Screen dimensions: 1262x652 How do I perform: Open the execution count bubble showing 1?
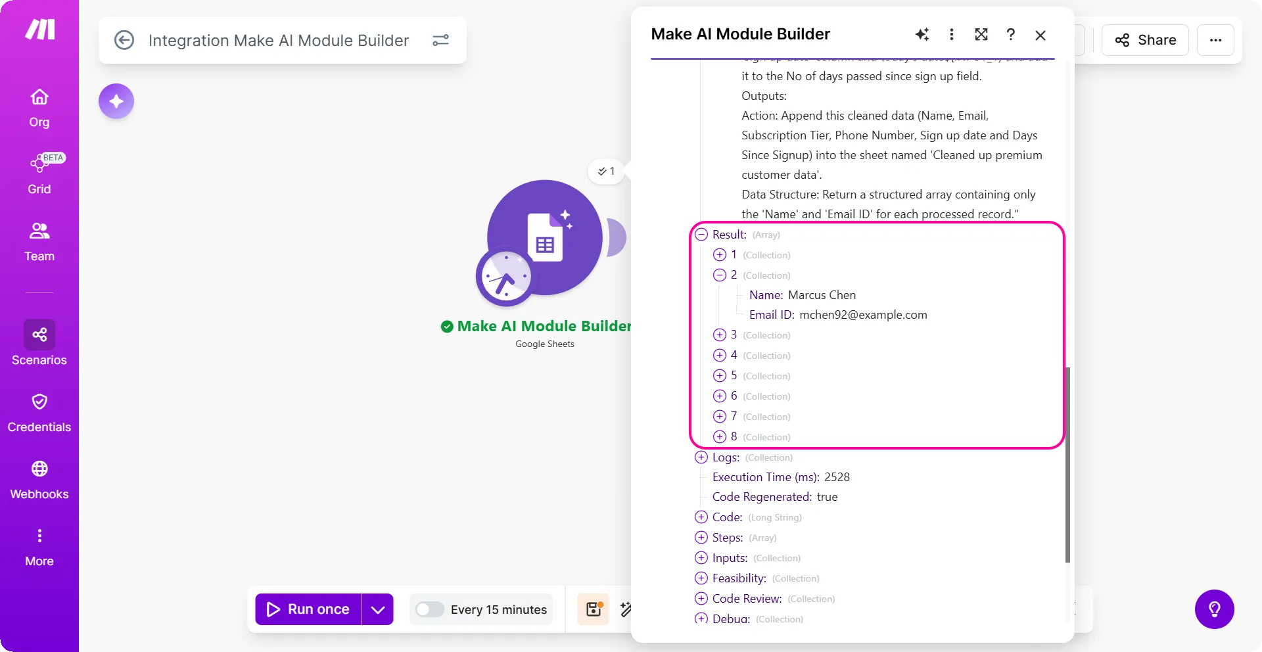pyautogui.click(x=606, y=172)
